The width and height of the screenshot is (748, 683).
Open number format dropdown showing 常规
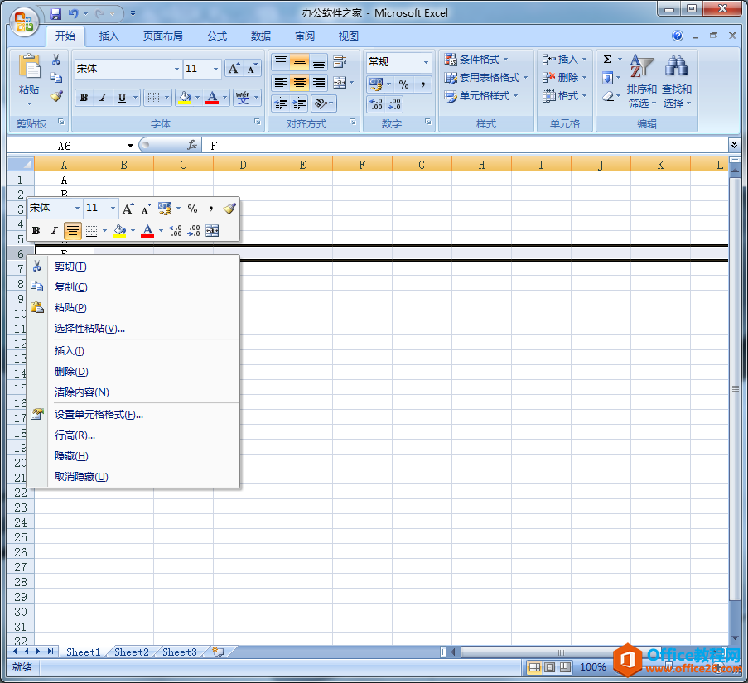pos(426,62)
